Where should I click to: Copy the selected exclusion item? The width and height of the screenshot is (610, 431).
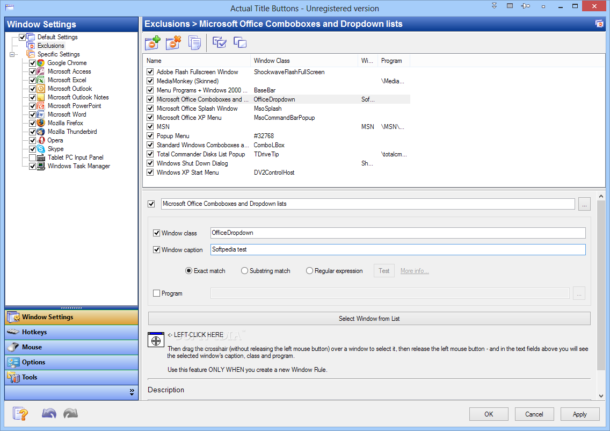(194, 42)
